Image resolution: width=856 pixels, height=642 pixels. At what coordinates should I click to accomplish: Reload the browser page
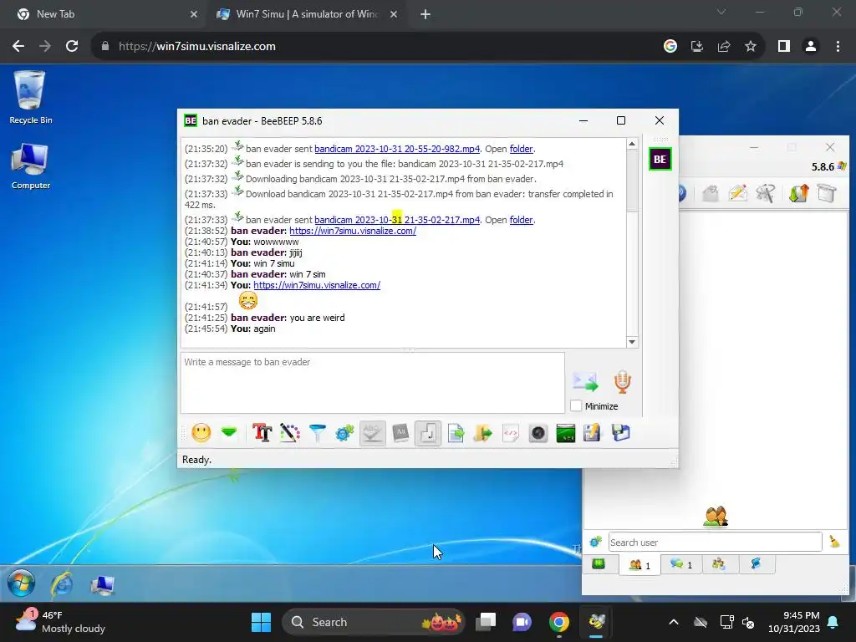[x=72, y=47]
